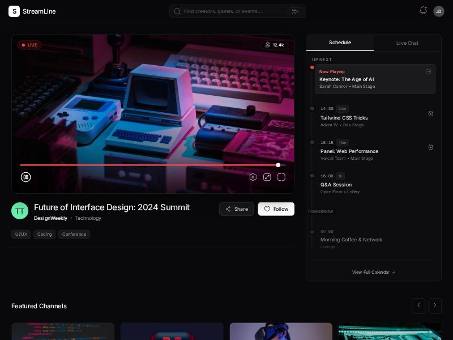Select the Schedule tab
Viewport: 453px width, 340px height.
340,42
